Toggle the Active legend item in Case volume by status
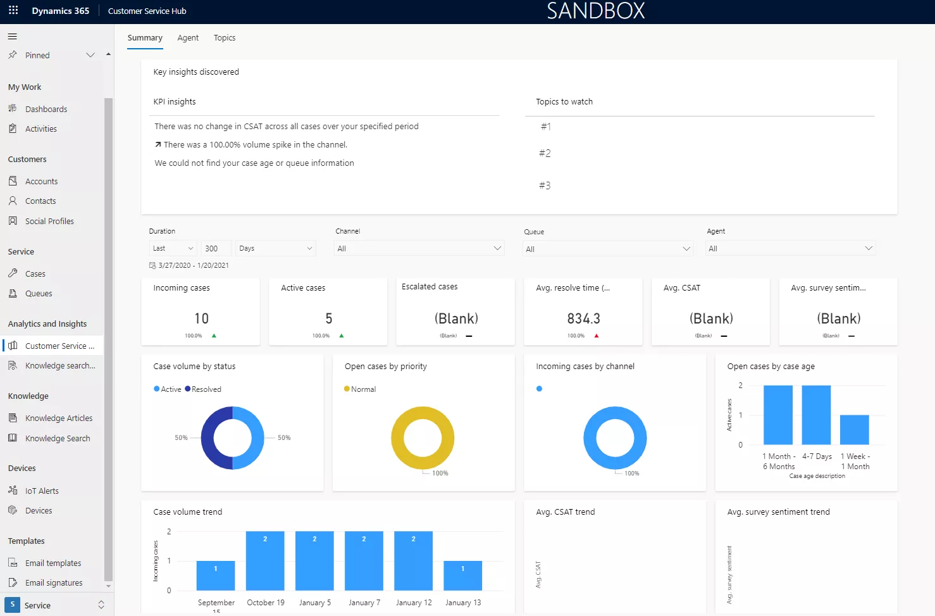This screenshot has height=616, width=935. [x=168, y=389]
